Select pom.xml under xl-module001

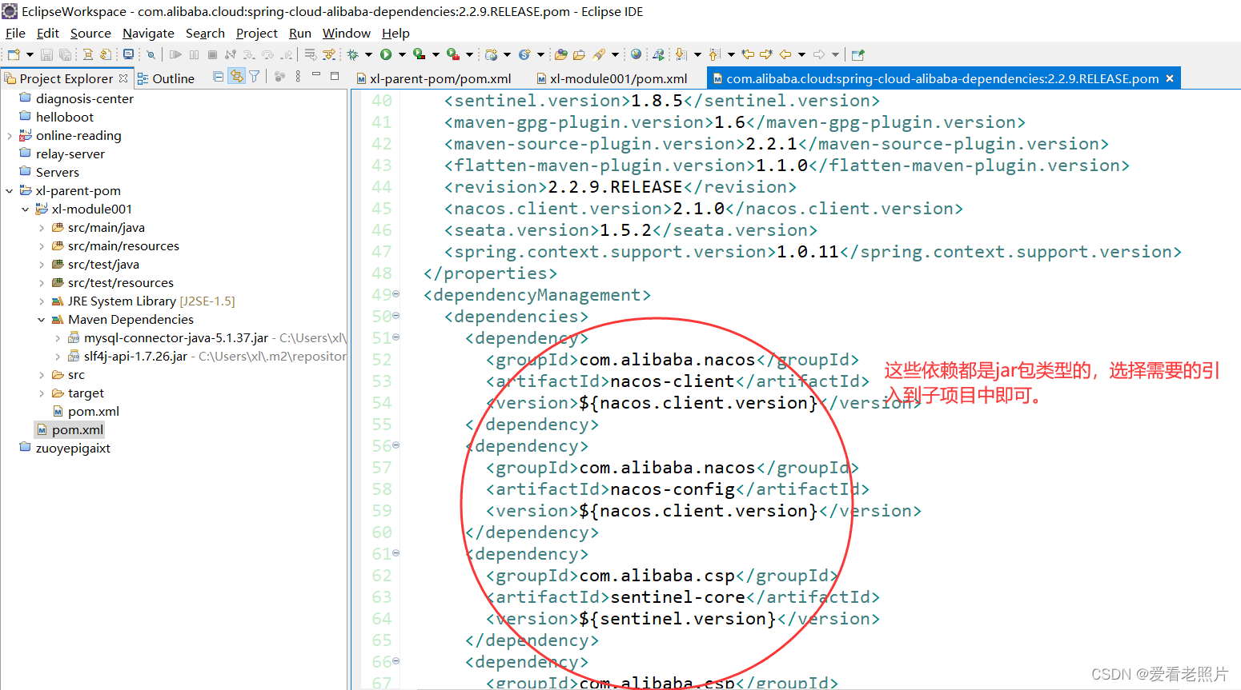coord(93,412)
